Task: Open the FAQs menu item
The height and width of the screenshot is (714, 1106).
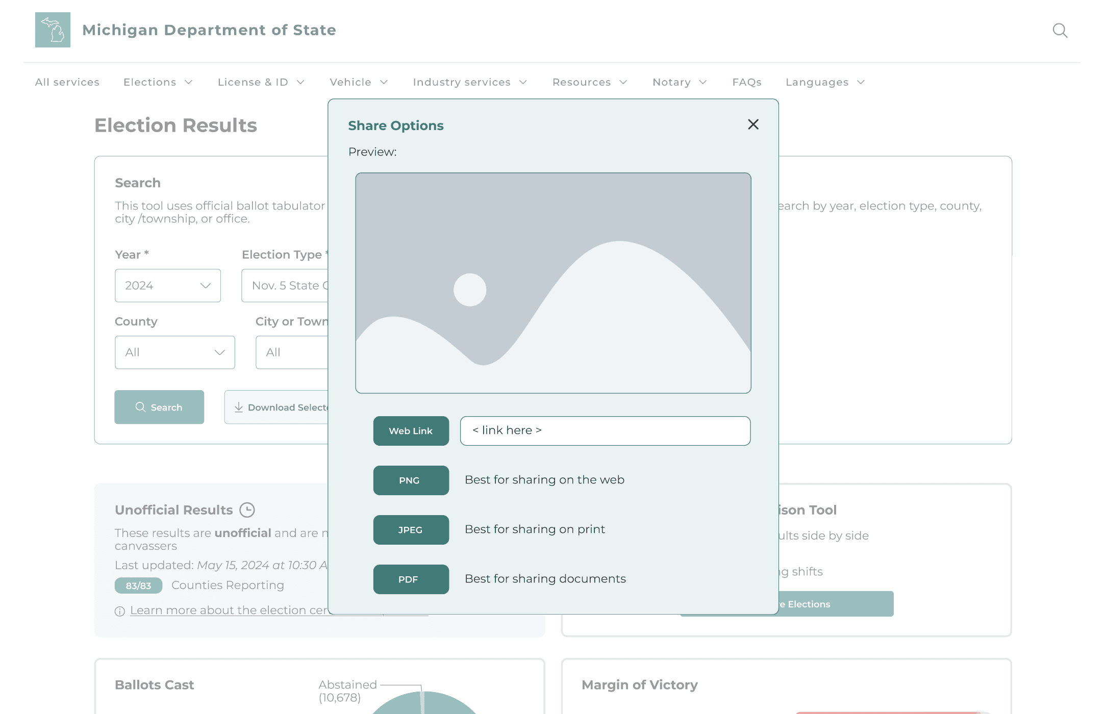Action: coord(746,82)
